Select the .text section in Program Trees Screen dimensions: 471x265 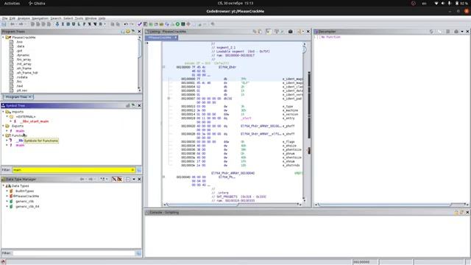click(x=20, y=86)
